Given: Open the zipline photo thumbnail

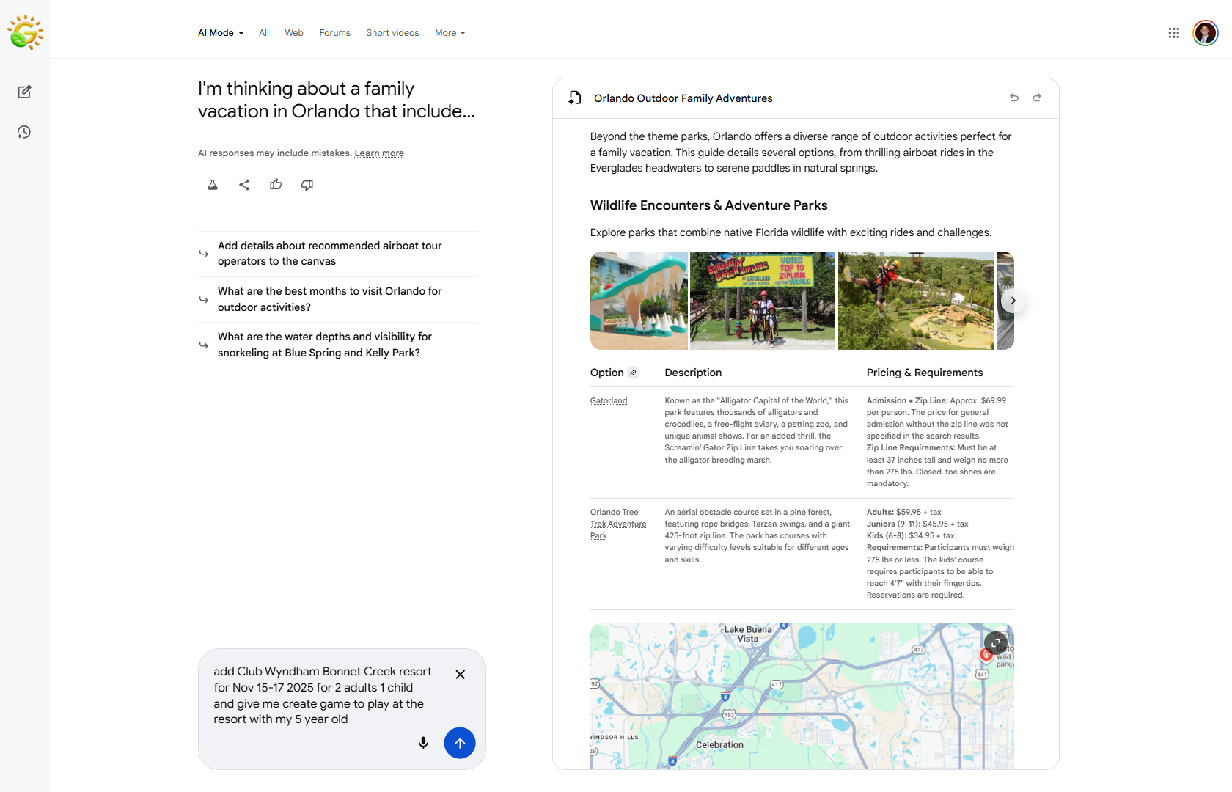Looking at the screenshot, I should 763,301.
